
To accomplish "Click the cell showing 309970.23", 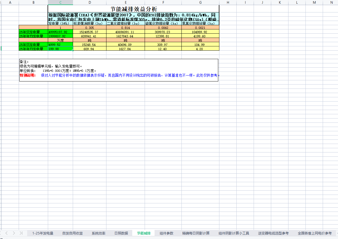I will pos(163,32).
